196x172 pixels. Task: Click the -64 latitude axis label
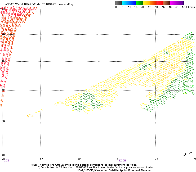tap(2, 61)
